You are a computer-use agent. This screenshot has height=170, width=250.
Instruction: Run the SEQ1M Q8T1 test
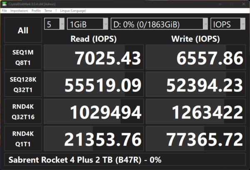click(23, 57)
